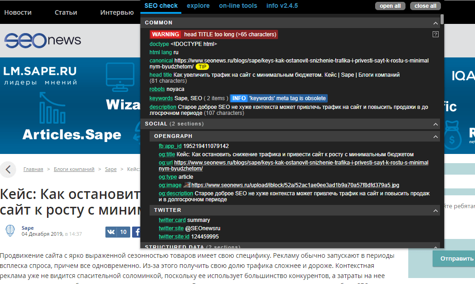Click the LM.SAPE.RU banner text
This screenshot has width=475, height=284.
(x=40, y=71)
